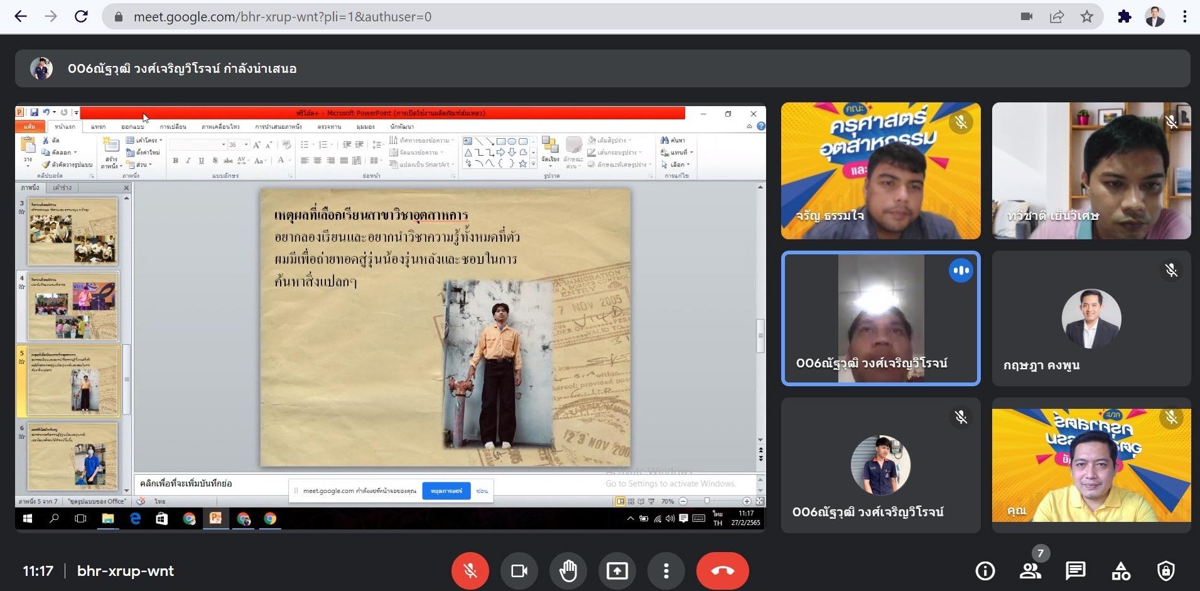Screen dimensions: 1200x591
Task: Toggle Bold formatting in PowerPoint
Action: 175,161
